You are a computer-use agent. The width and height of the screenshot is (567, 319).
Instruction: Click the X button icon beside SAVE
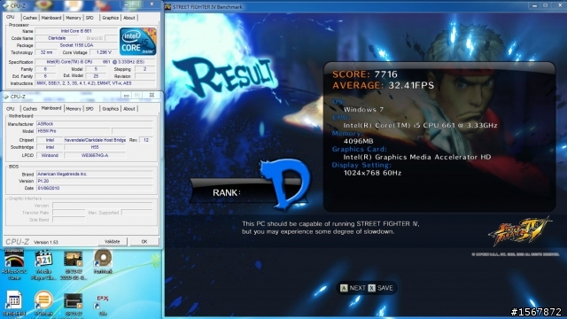pyautogui.click(x=372, y=288)
